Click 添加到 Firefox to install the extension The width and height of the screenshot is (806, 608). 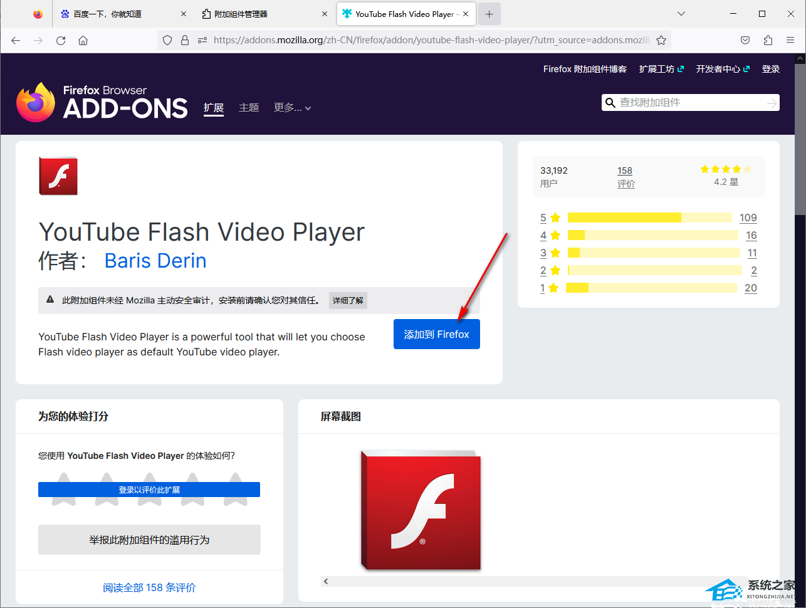(x=437, y=334)
